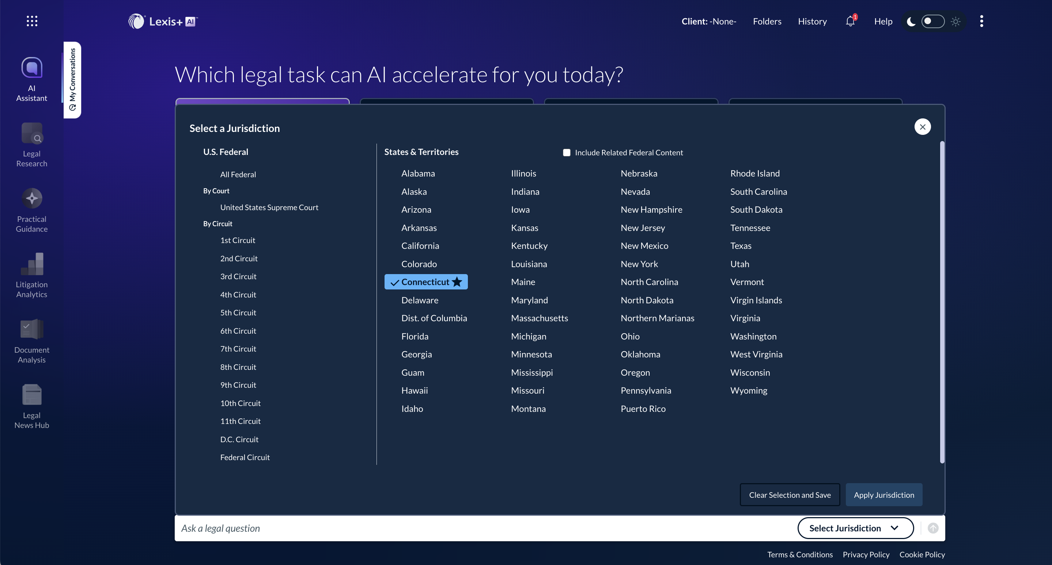Image resolution: width=1052 pixels, height=565 pixels.
Task: Open AI Assistant from sidebar
Action: click(31, 80)
